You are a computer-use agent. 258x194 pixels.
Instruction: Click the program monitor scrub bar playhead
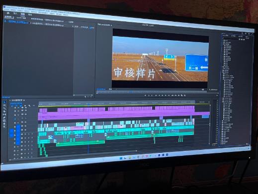click(x=131, y=92)
